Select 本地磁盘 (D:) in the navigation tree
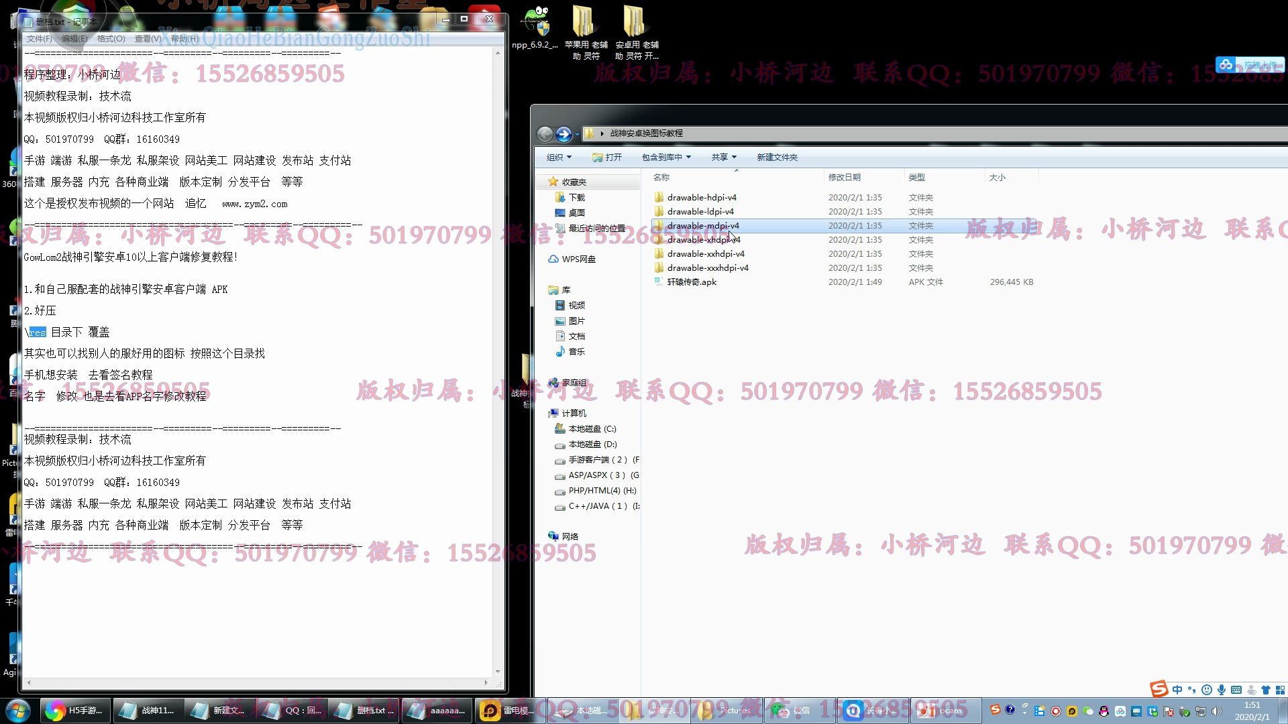1288x724 pixels. pyautogui.click(x=592, y=444)
